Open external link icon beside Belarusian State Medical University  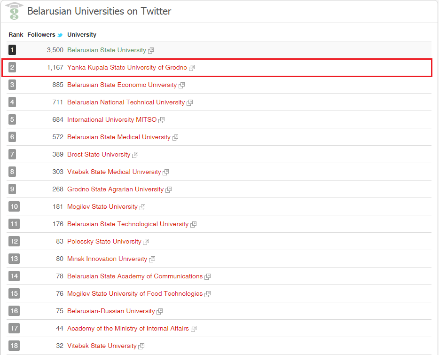(175, 137)
